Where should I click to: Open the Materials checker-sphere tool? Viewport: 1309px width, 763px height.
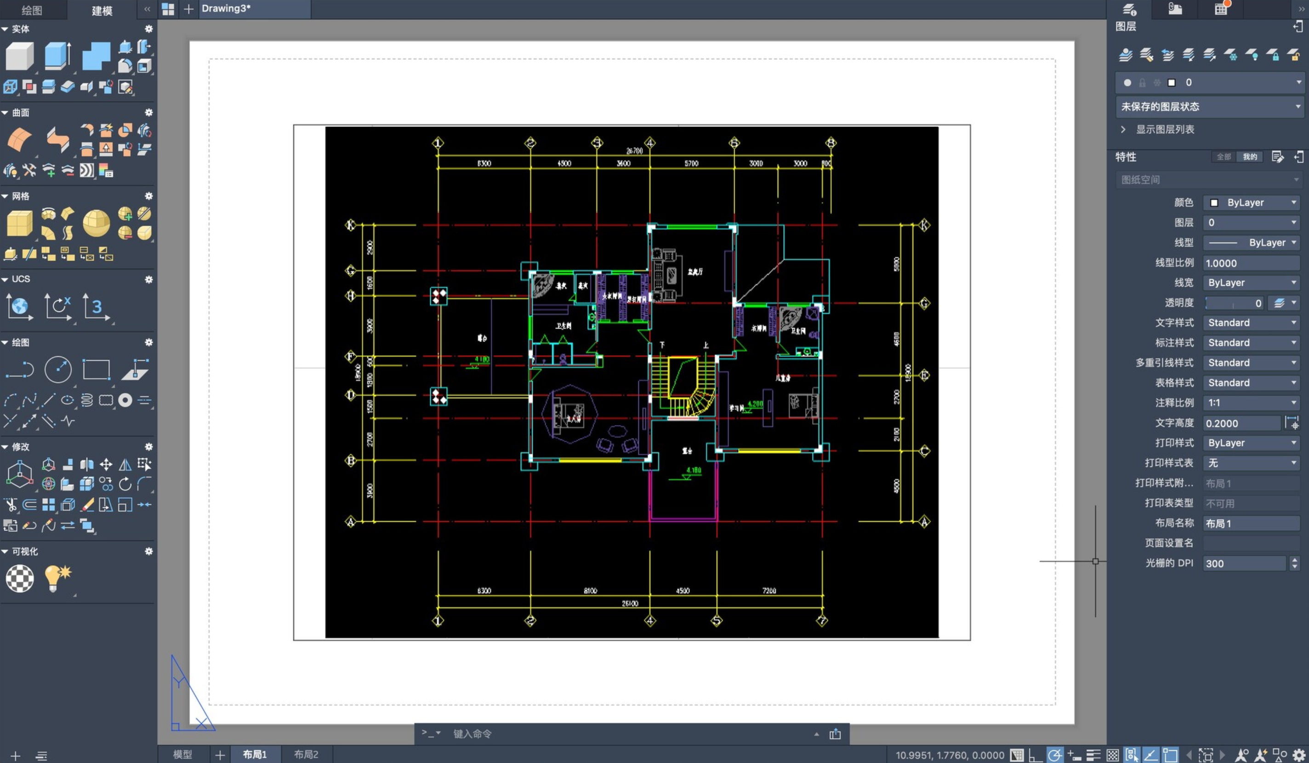[20, 578]
